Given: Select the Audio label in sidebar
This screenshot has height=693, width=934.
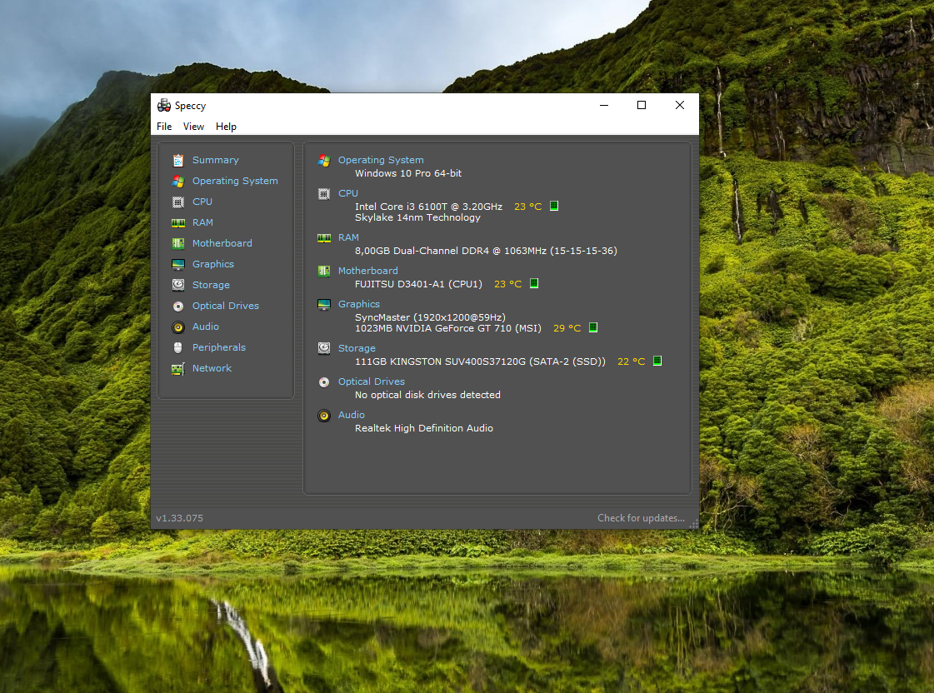Looking at the screenshot, I should [206, 327].
